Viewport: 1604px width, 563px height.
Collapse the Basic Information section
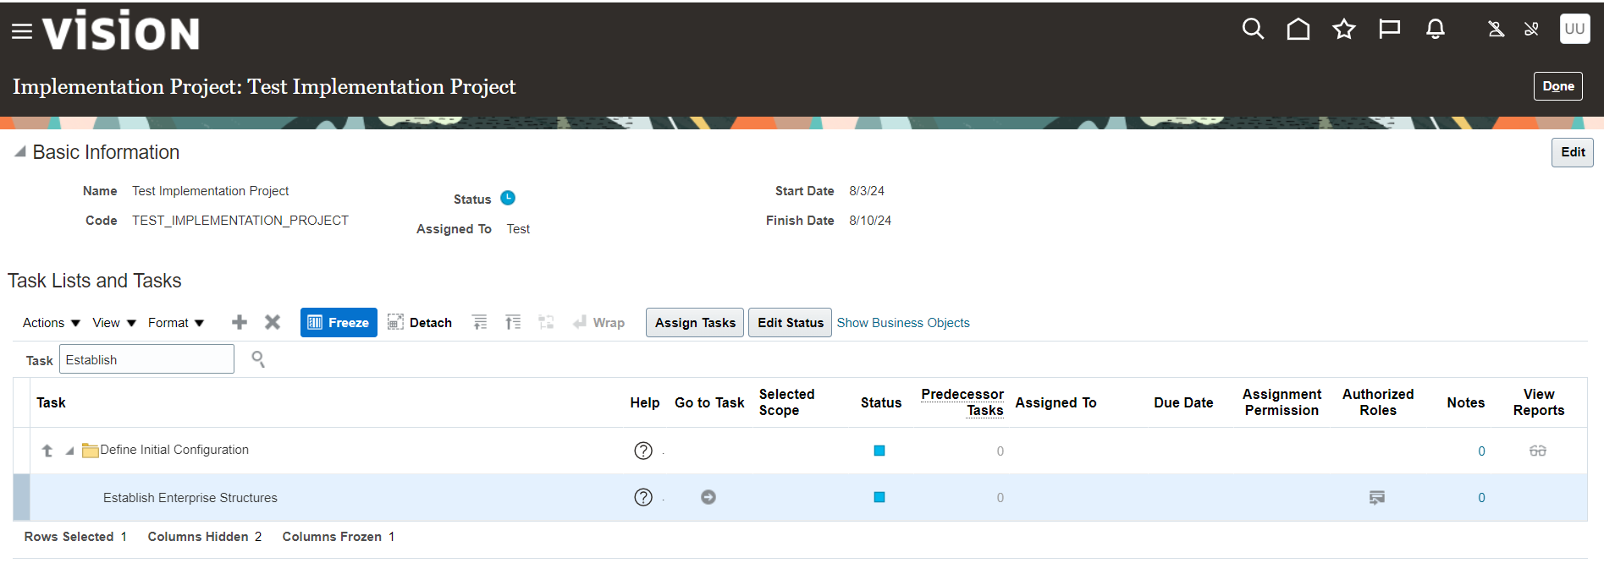click(19, 152)
